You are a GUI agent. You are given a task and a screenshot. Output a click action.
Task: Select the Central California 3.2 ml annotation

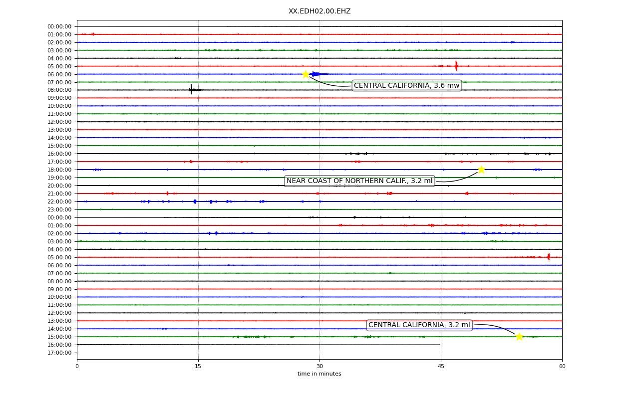tap(419, 325)
